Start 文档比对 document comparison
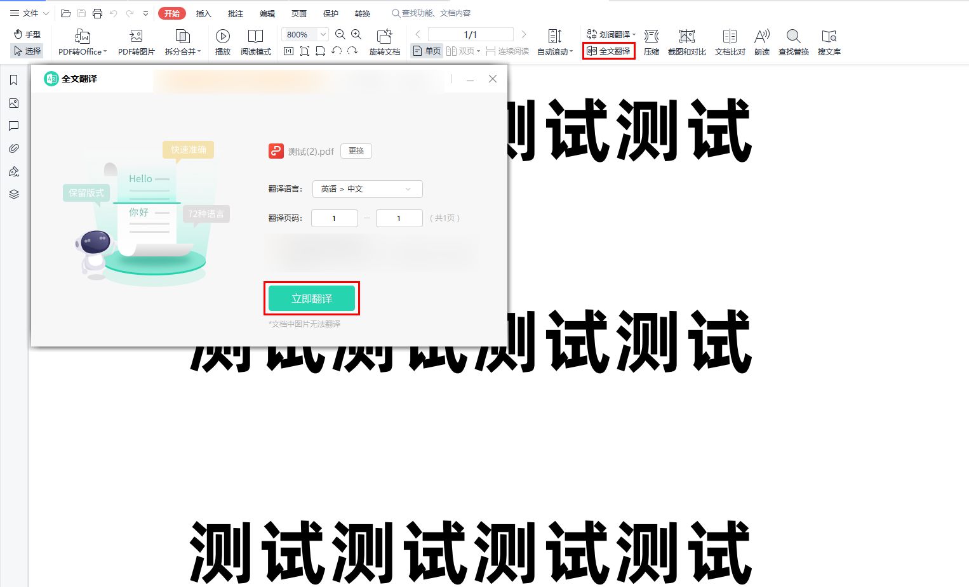 coord(729,41)
